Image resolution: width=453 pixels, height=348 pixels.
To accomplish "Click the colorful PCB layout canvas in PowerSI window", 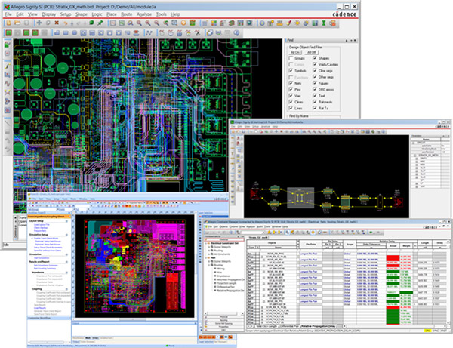I will click(x=135, y=266).
